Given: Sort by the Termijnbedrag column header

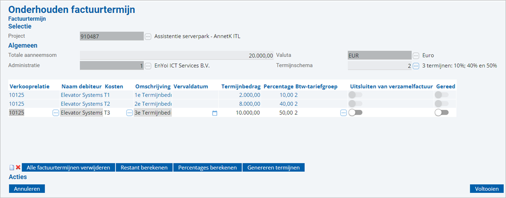Looking at the screenshot, I should pos(241,86).
